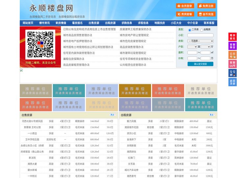The width and height of the screenshot is (237, 178).
Task: Click the maximum 价格 input field
Action: (205, 58)
